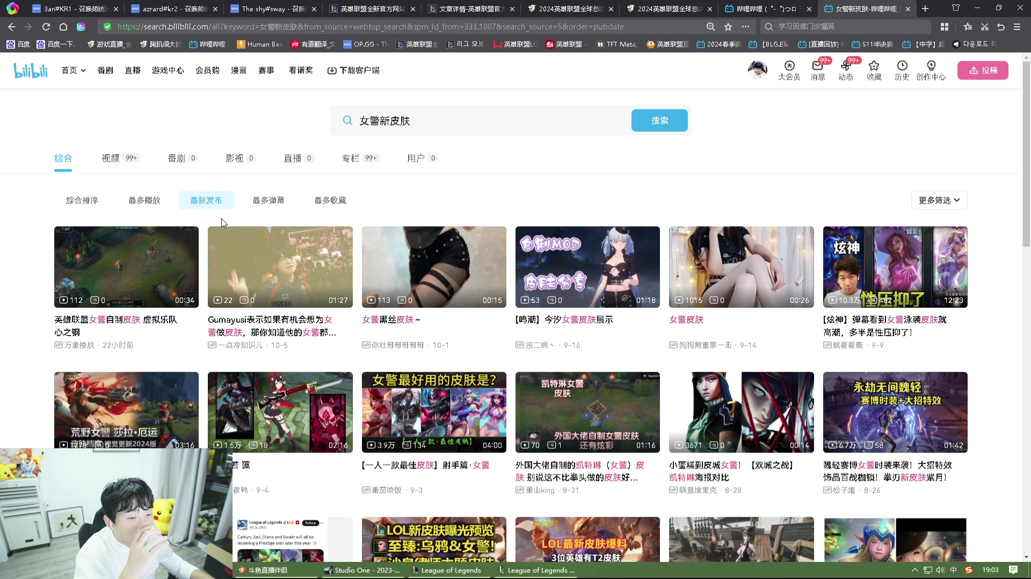Open 漫画 in top navigation
The image size is (1031, 579).
pyautogui.click(x=238, y=70)
